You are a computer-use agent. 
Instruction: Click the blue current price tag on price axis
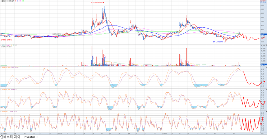click(x=264, y=34)
